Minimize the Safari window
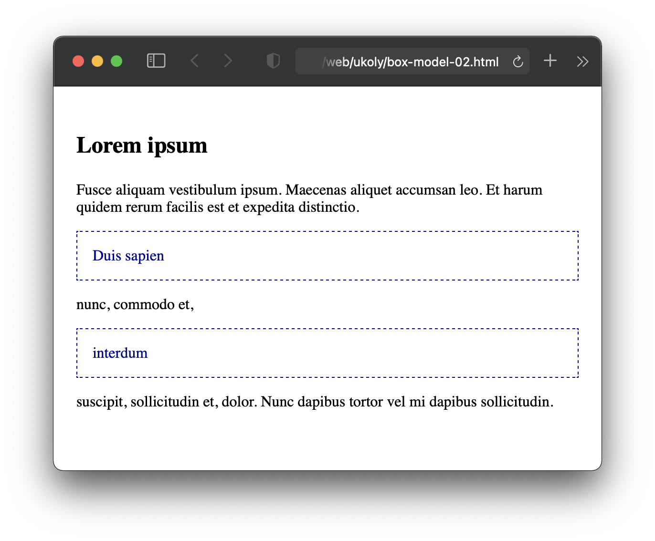 [x=97, y=62]
